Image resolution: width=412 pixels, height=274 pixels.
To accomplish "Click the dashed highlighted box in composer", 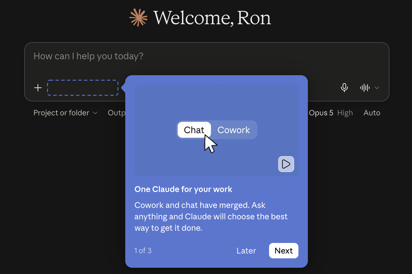I will click(x=83, y=88).
